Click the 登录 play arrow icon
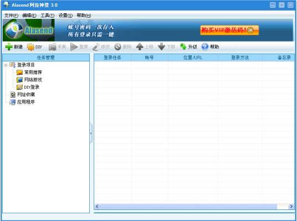The image size is (297, 221). (74, 47)
